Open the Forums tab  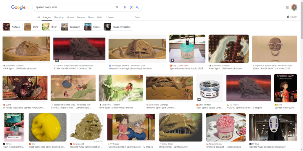coord(81,17)
